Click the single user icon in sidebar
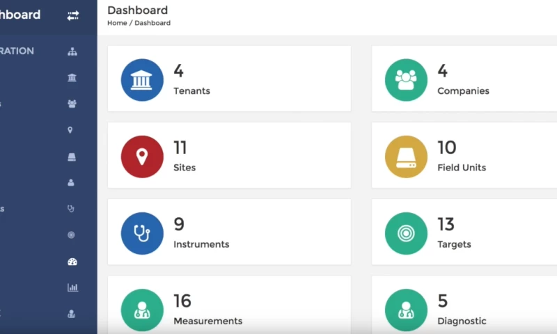 (x=71, y=182)
